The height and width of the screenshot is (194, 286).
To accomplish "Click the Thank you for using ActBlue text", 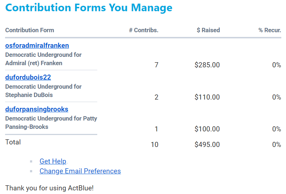I will click(49, 188).
